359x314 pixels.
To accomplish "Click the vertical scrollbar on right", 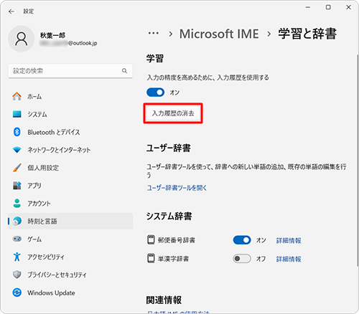I will 358,160.
